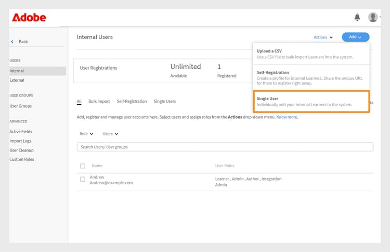Viewport: 390px width, 252px height.
Task: Open the user profile avatar menu
Action: coord(373,17)
